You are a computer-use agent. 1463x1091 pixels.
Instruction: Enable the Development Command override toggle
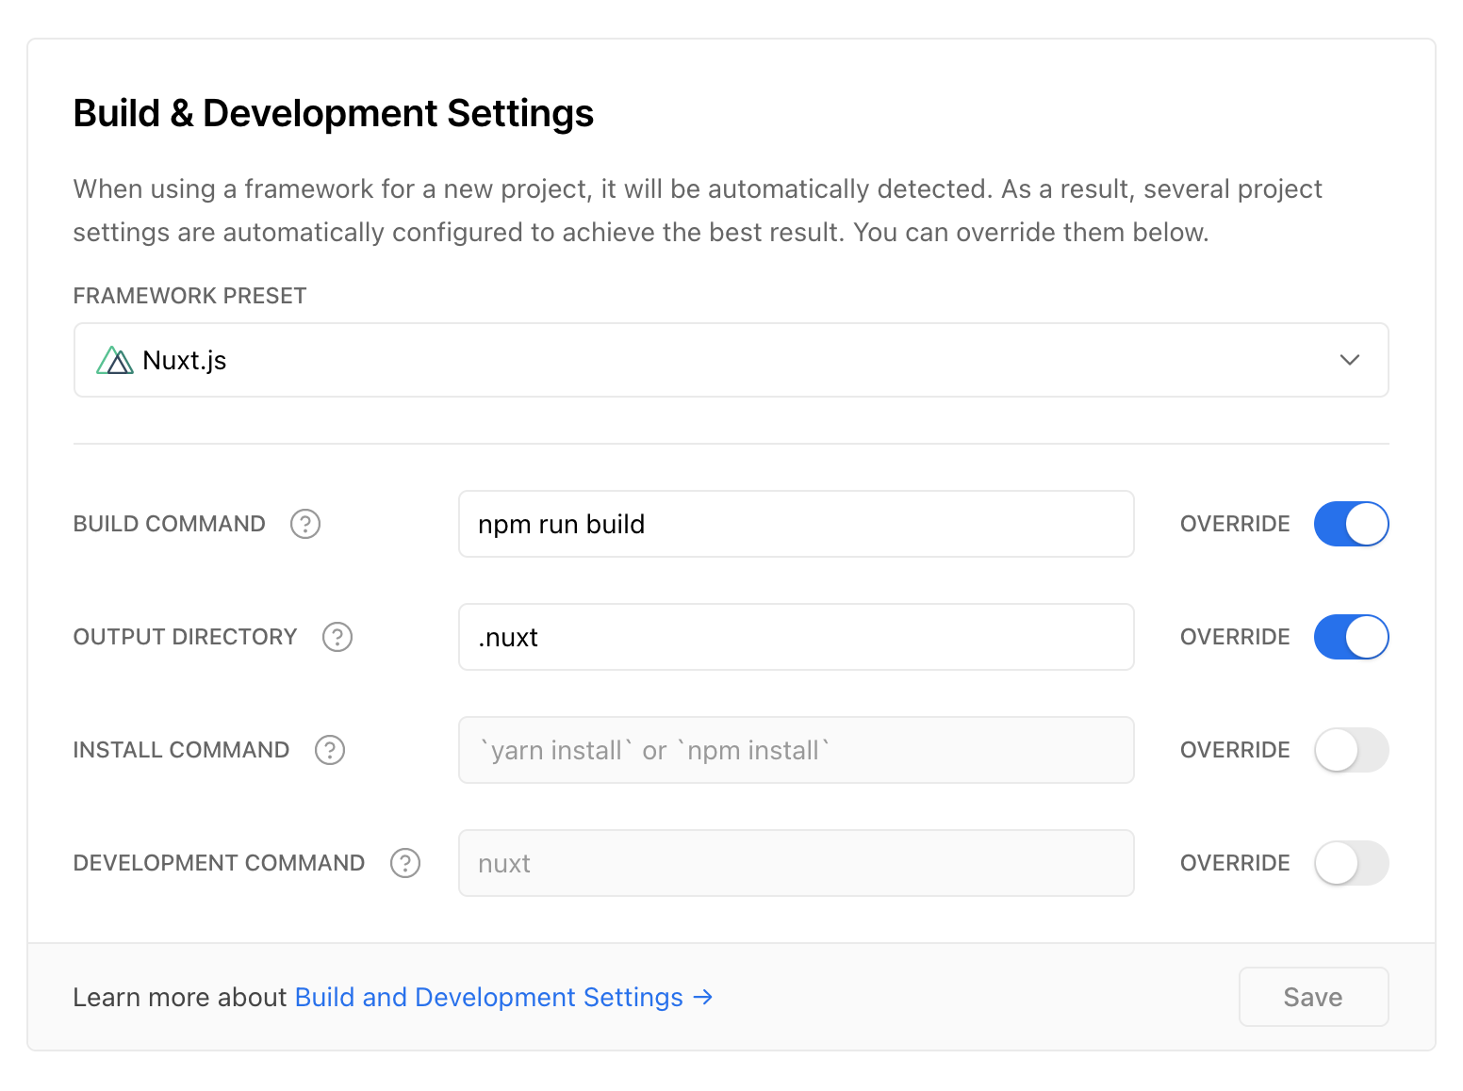coord(1351,863)
